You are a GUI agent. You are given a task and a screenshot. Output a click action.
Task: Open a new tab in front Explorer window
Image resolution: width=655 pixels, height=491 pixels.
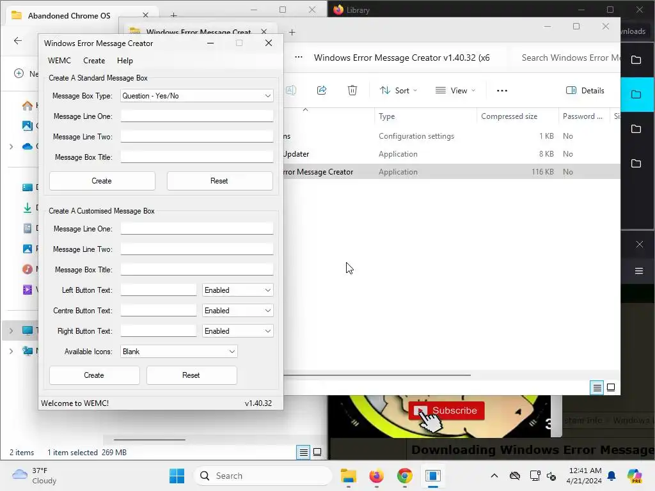point(292,32)
